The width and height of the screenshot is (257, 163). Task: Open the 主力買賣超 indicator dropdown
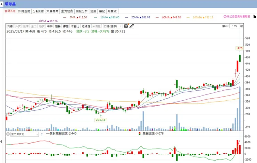[25, 134]
